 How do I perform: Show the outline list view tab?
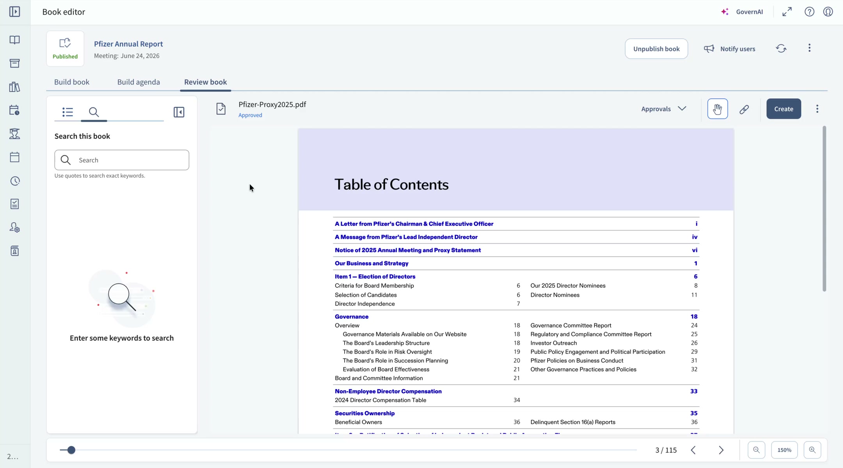pyautogui.click(x=68, y=112)
